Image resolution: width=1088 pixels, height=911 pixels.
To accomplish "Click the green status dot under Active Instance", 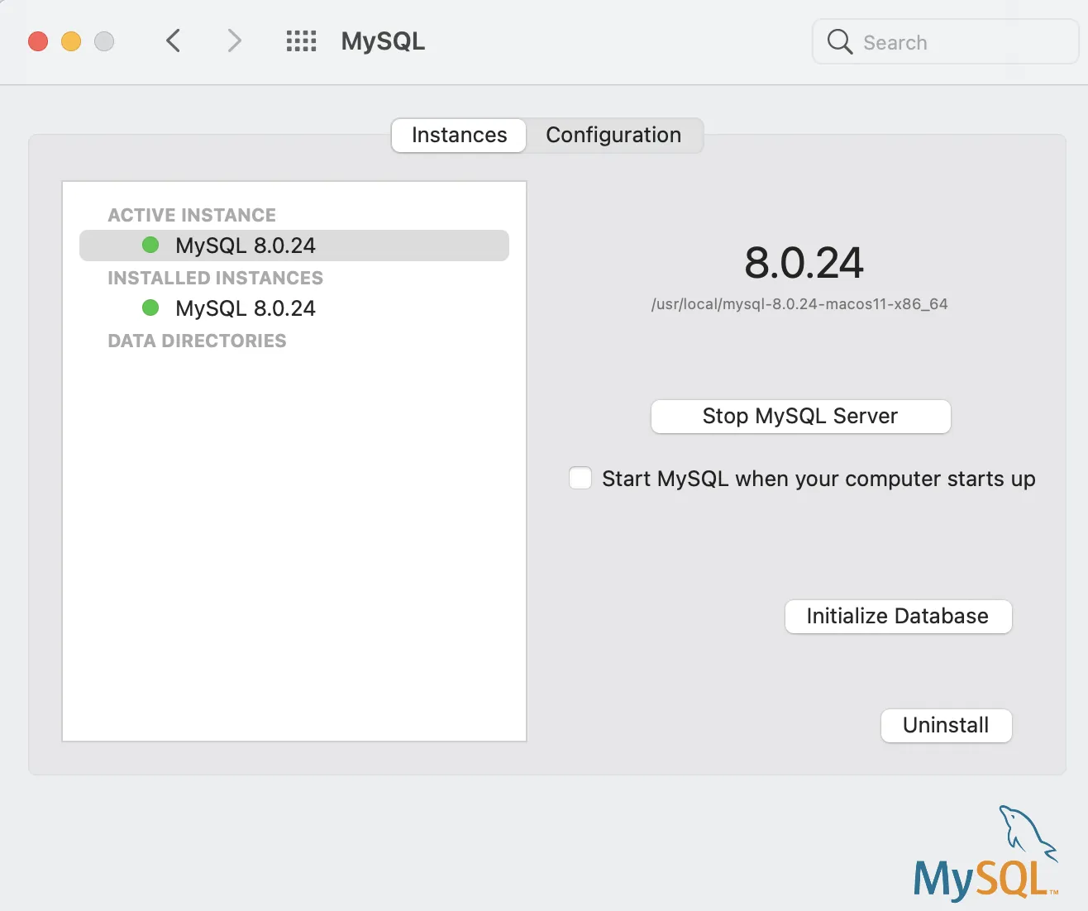I will click(150, 245).
